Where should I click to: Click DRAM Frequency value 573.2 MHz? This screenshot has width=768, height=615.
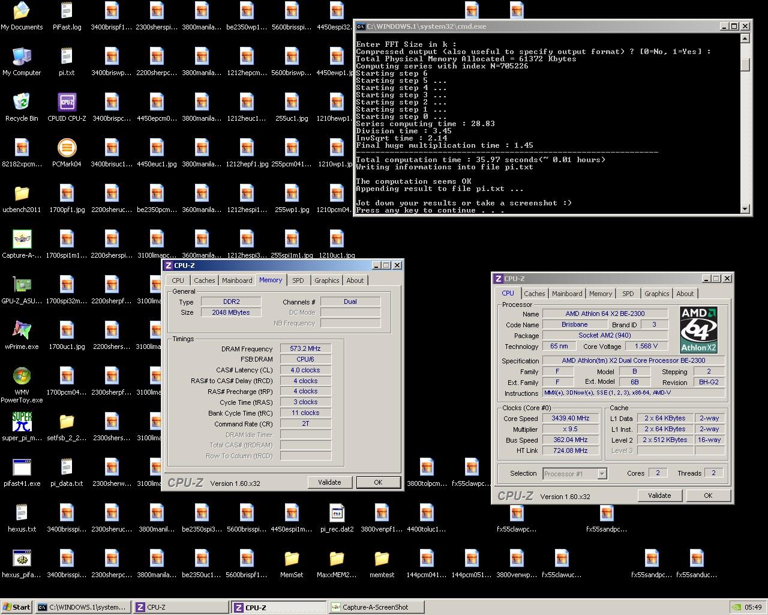tap(305, 348)
